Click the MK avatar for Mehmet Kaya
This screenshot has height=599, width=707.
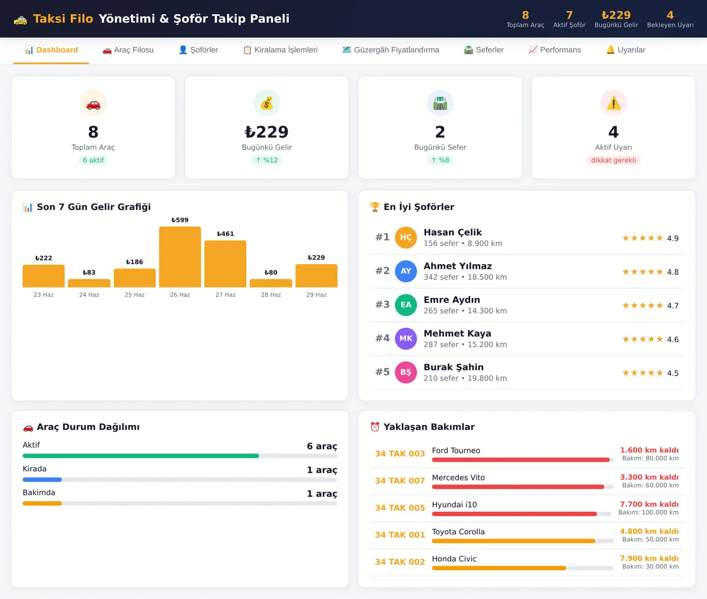406,338
